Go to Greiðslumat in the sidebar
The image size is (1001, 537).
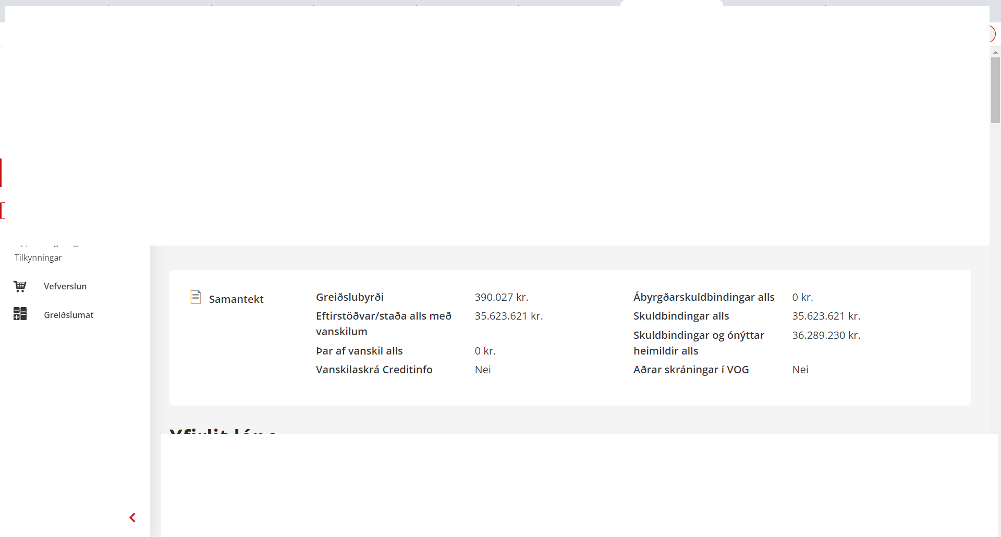point(69,315)
